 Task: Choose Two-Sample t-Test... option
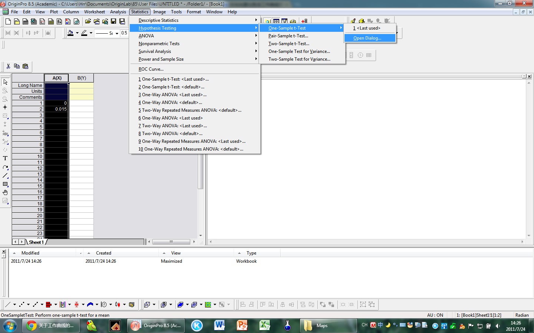[x=302, y=44]
